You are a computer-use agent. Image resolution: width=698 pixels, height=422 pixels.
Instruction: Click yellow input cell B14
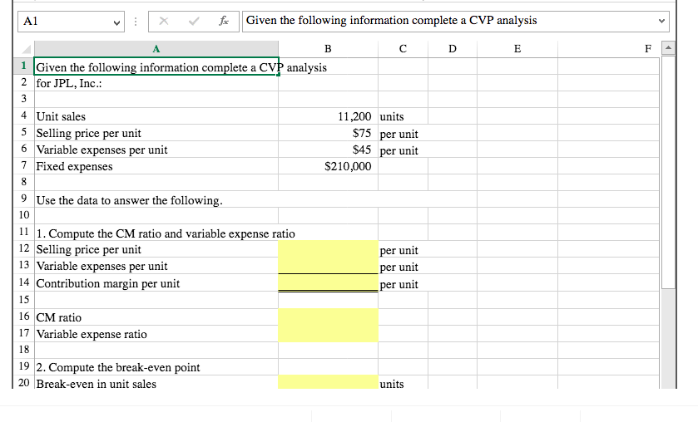328,282
